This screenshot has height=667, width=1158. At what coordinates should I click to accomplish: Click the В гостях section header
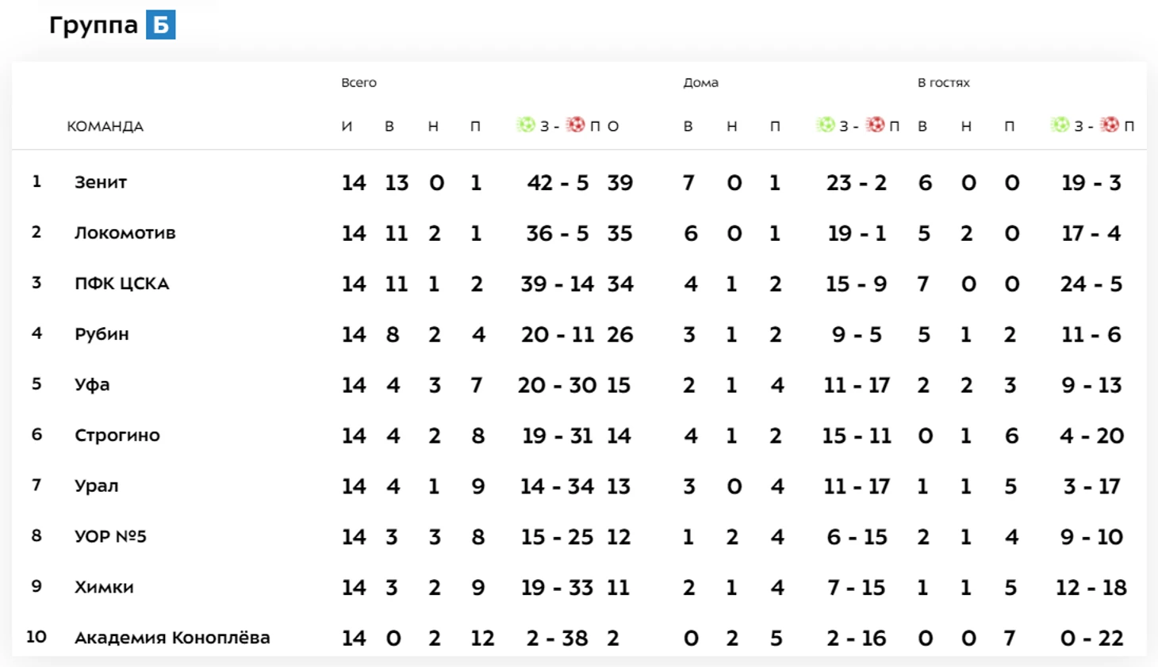click(x=944, y=82)
